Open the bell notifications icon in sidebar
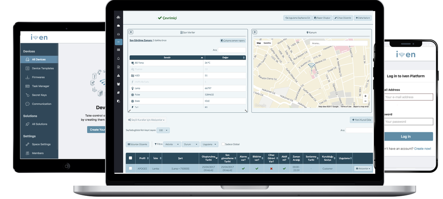 [x=118, y=58]
